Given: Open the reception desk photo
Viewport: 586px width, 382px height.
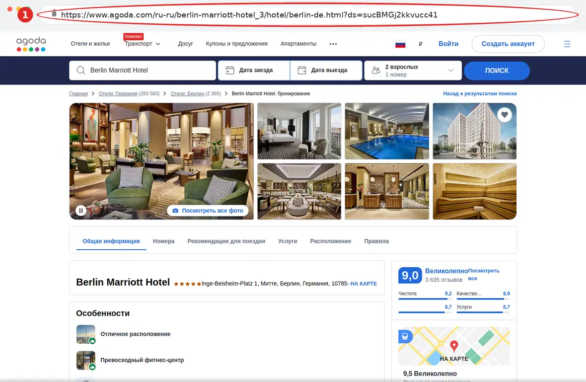Looking at the screenshot, I should (387, 191).
